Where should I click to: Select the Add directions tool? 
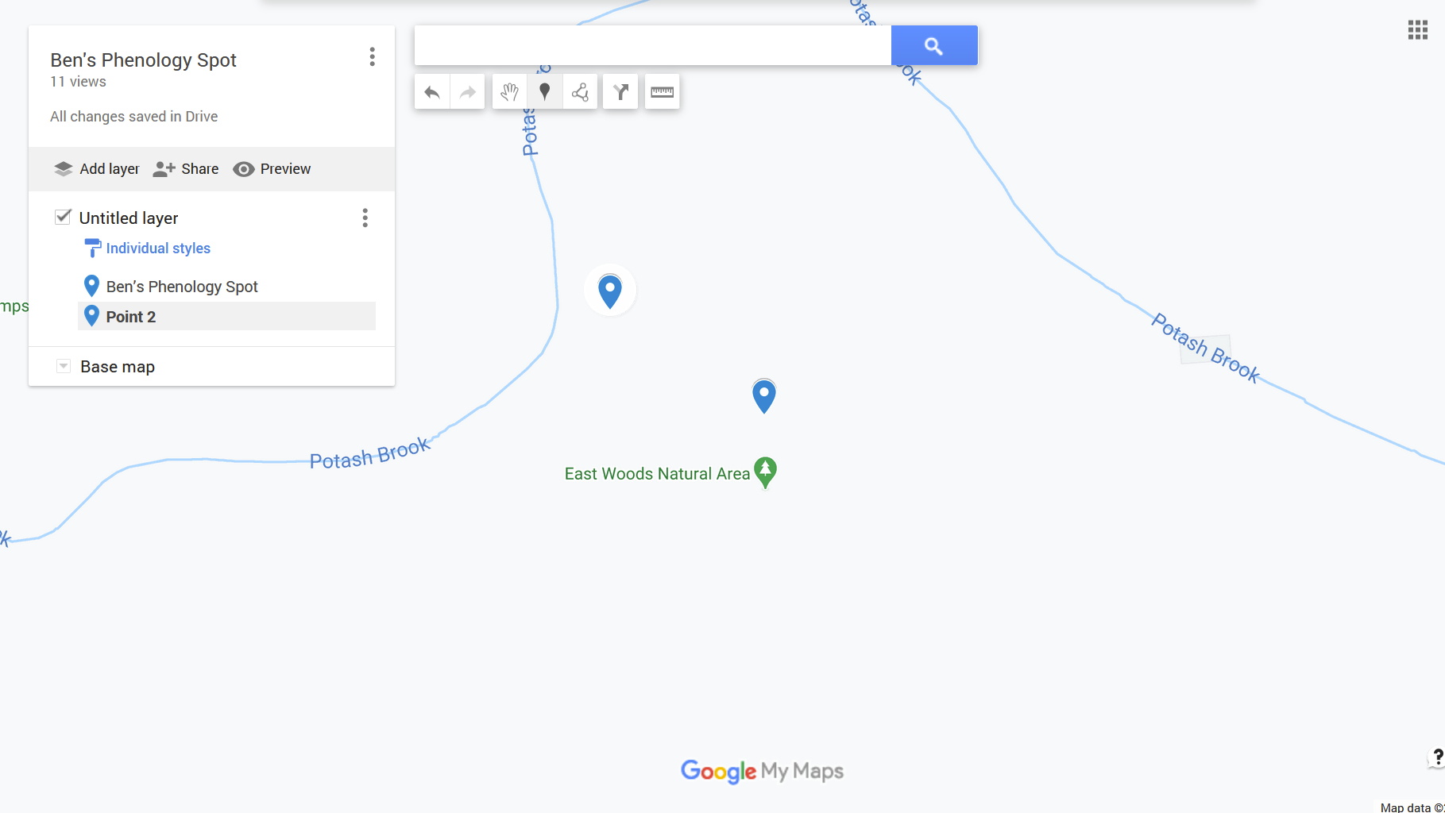(x=620, y=92)
